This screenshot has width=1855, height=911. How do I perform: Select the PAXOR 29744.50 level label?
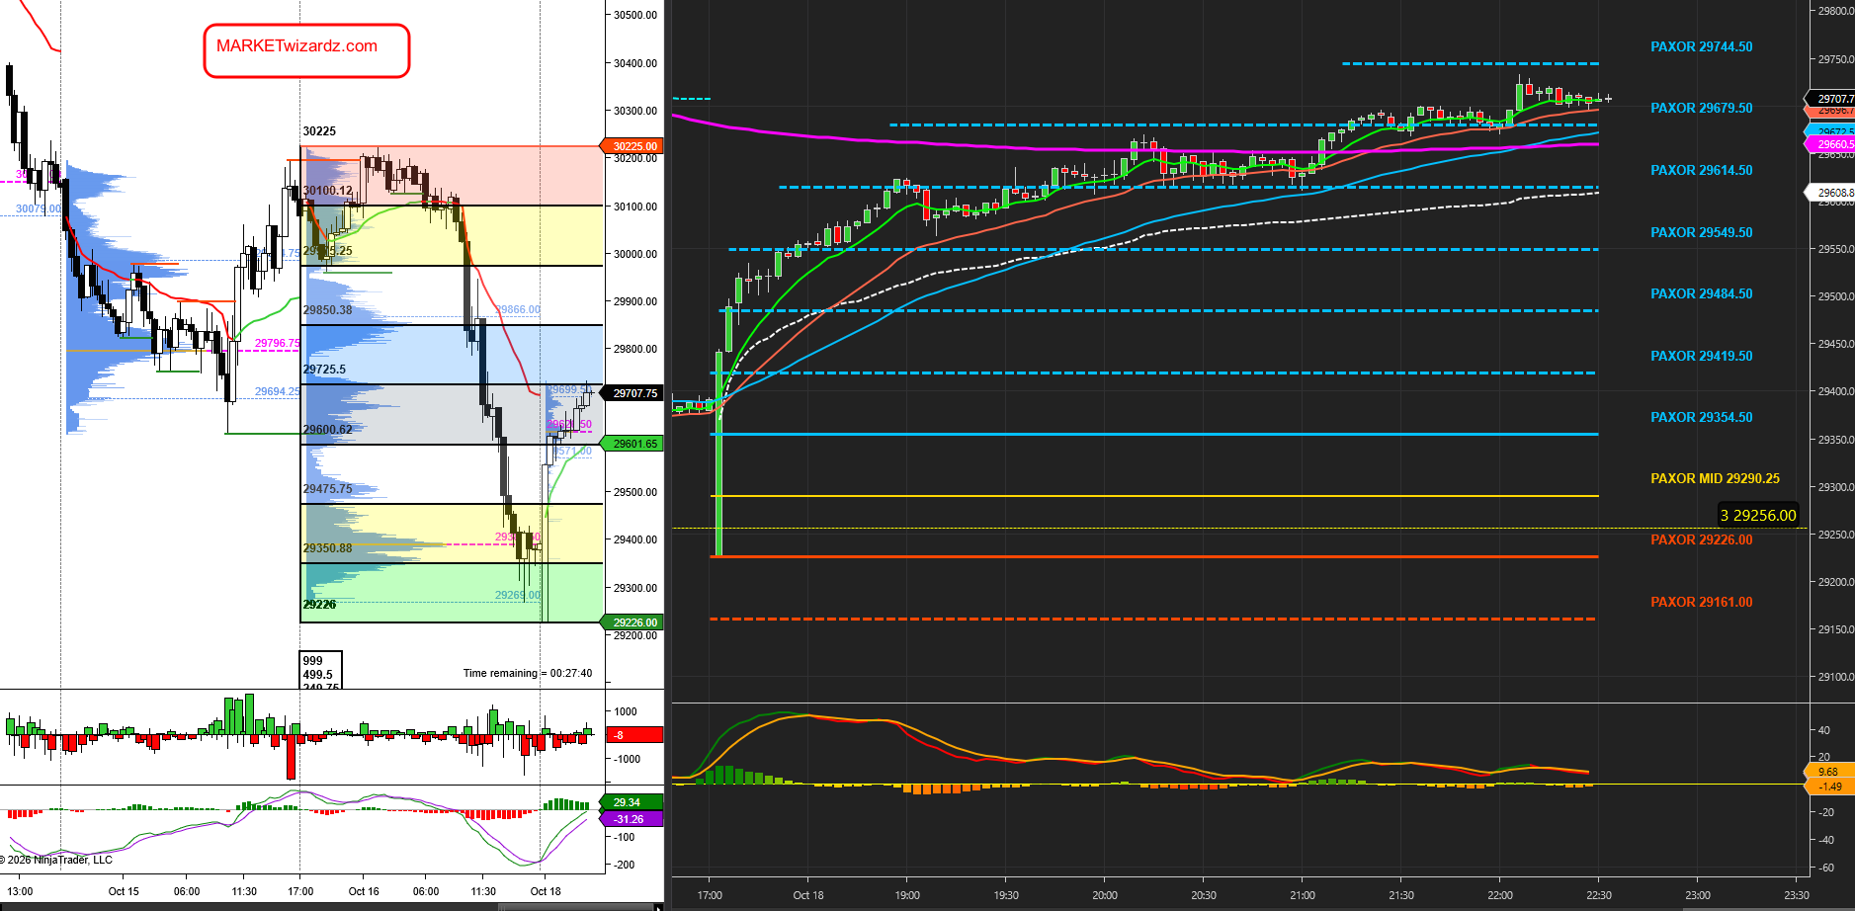(1701, 46)
